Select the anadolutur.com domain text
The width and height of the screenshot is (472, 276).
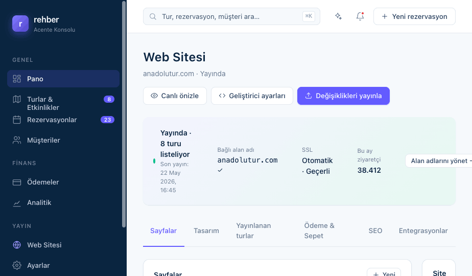pyautogui.click(x=247, y=160)
